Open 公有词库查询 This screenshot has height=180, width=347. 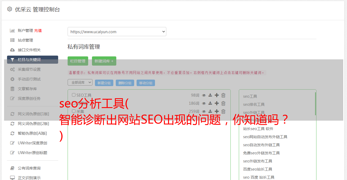pyautogui.click(x=29, y=168)
